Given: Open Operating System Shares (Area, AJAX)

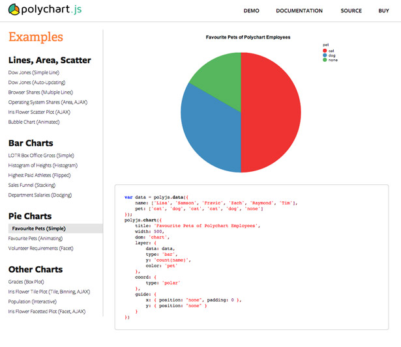Looking at the screenshot, I should tap(48, 102).
